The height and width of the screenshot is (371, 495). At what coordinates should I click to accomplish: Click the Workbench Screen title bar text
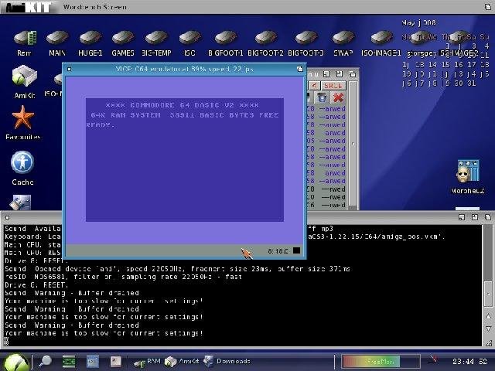(x=94, y=7)
